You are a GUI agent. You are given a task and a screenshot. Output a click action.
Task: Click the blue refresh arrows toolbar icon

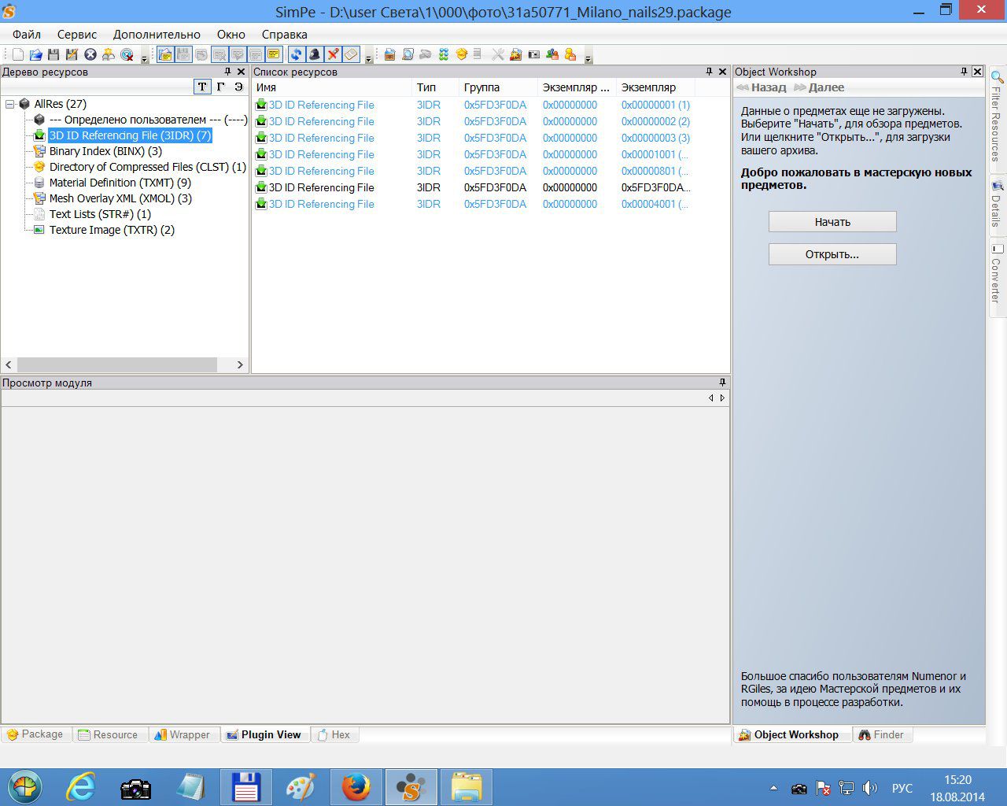tap(296, 54)
